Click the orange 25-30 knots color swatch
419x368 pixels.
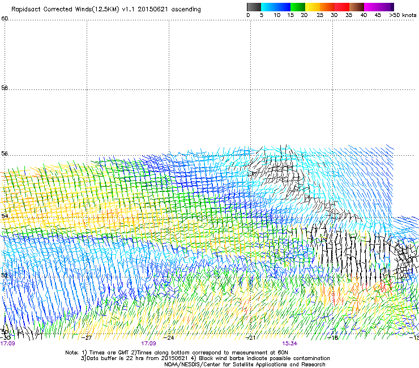click(327, 7)
